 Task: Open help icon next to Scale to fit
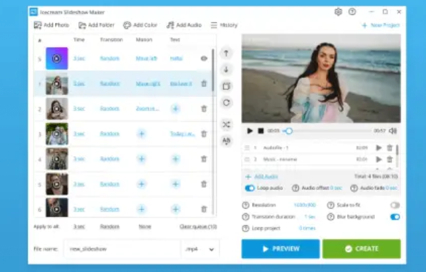click(x=331, y=205)
